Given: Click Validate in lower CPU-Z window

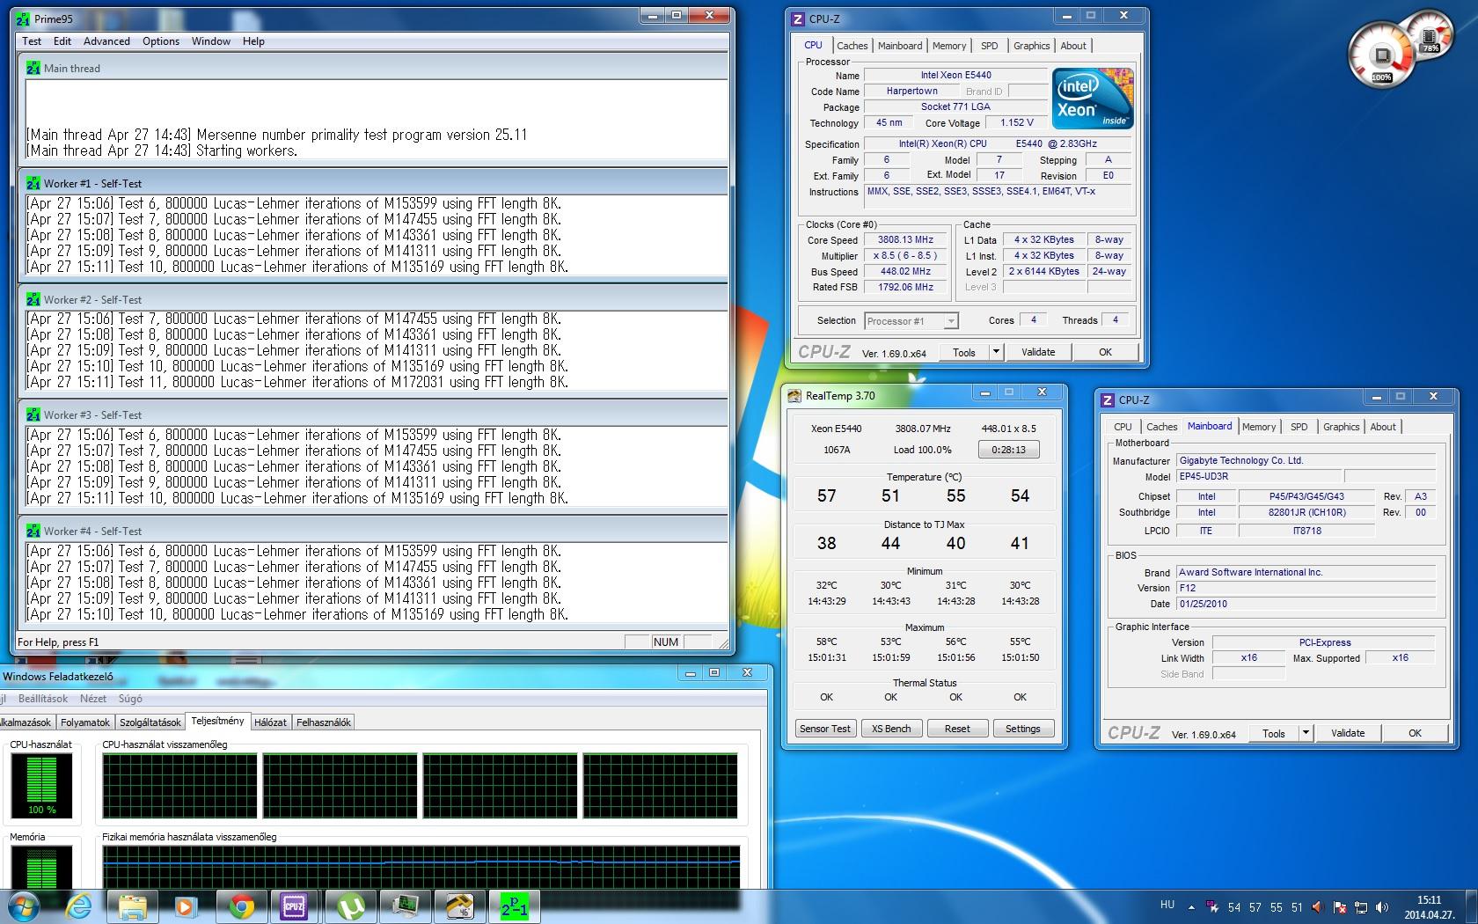Looking at the screenshot, I should click(1348, 733).
